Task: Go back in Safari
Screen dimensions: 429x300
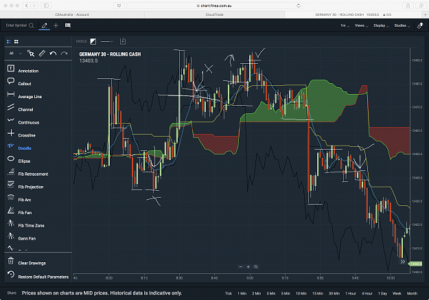Action: (x=27, y=5)
